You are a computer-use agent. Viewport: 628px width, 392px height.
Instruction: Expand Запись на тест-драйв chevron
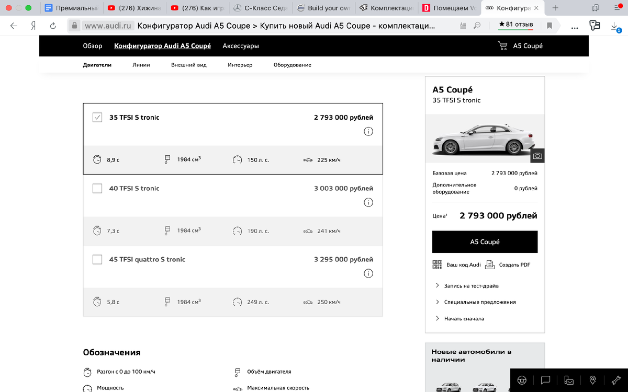point(437,286)
